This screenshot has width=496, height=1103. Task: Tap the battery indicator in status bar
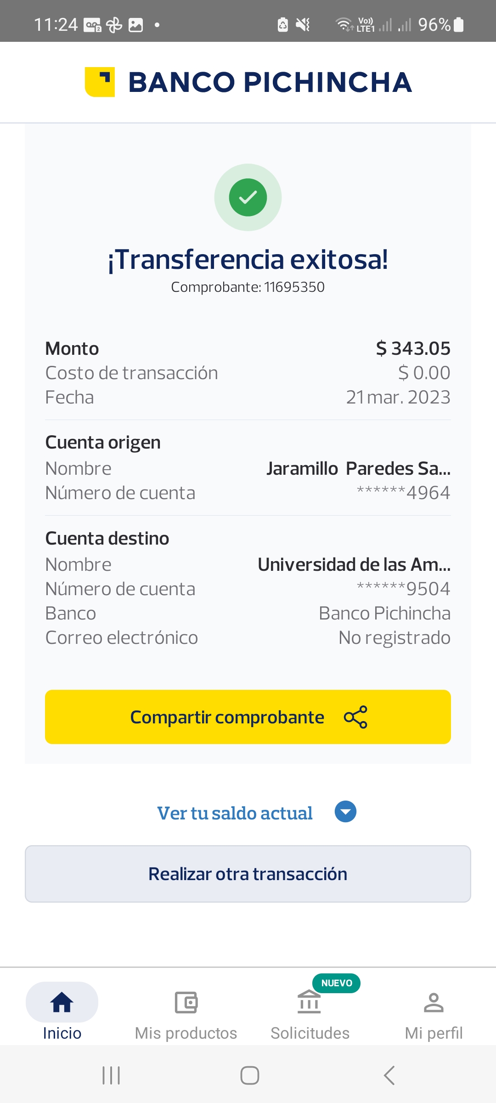tap(458, 24)
